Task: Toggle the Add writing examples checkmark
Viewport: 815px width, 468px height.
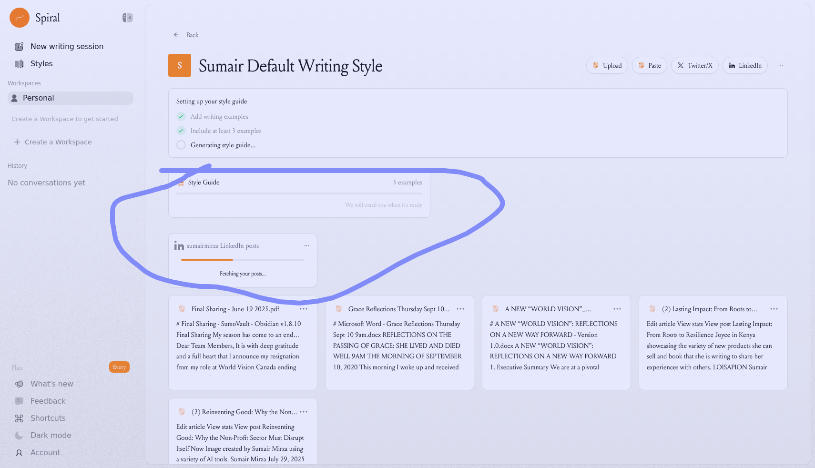Action: [x=181, y=116]
